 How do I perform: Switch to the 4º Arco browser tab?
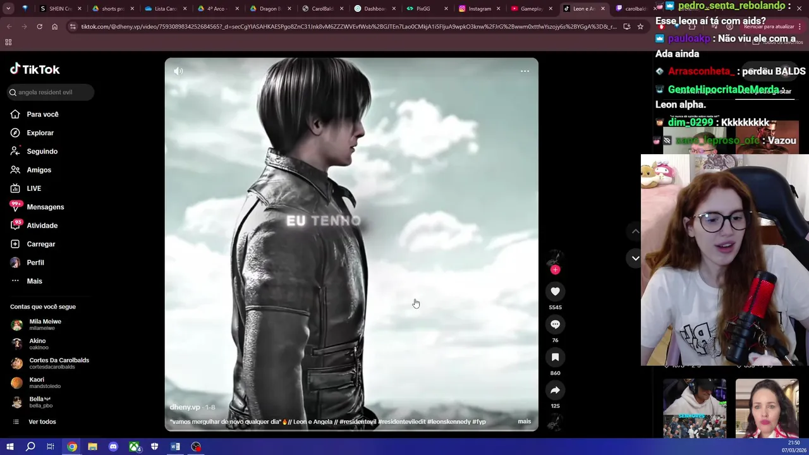tap(214, 9)
